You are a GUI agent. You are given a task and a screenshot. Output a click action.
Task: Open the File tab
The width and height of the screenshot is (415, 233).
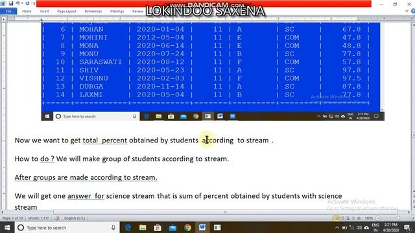coord(8,12)
